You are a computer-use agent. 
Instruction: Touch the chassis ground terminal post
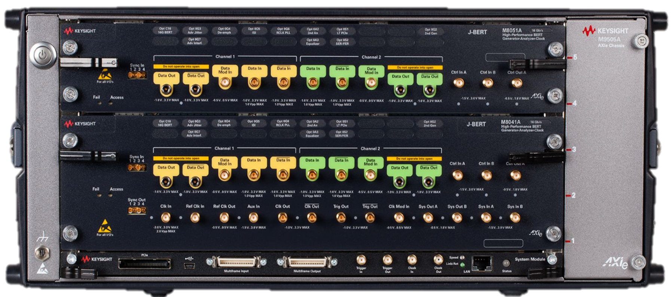[x=42, y=253]
